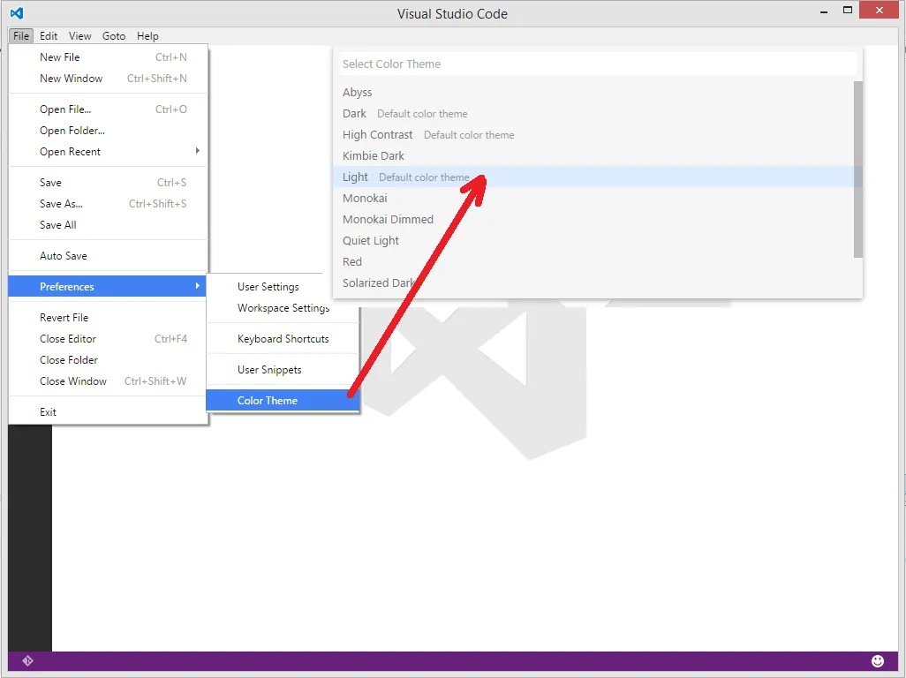Click the git icon in status bar
The width and height of the screenshot is (906, 678).
[27, 660]
